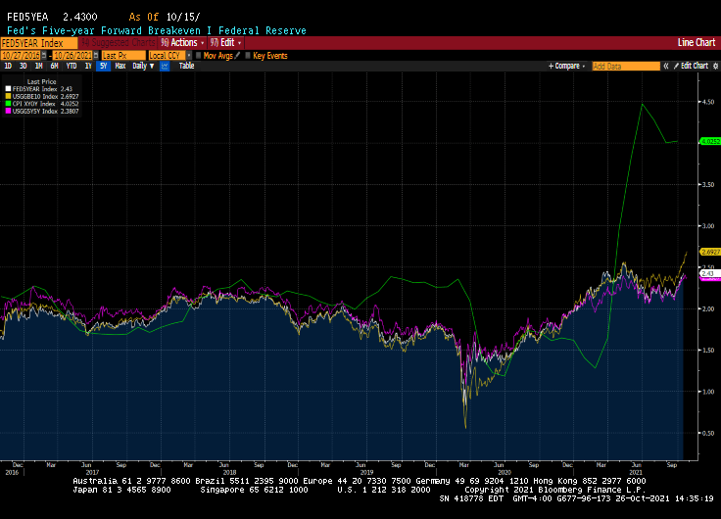Image resolution: width=721 pixels, height=519 pixels.
Task: Click the line chart type icon
Action: pyautogui.click(x=165, y=66)
